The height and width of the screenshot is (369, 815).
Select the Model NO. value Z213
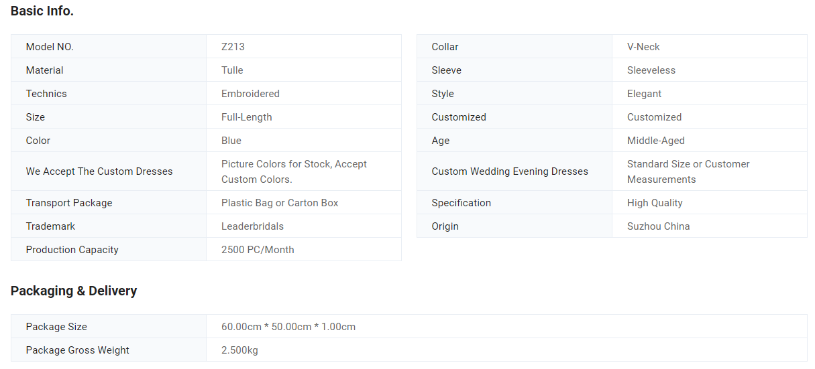pos(233,47)
